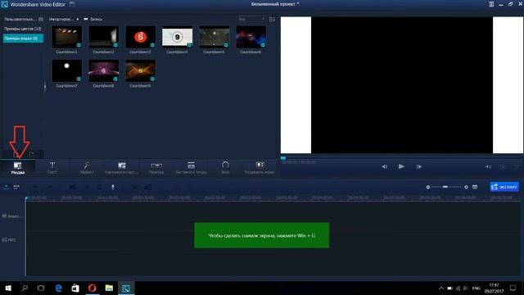This screenshot has width=524, height=295.
Task: Select the Countdown5 thumbnail
Action: pos(215,37)
